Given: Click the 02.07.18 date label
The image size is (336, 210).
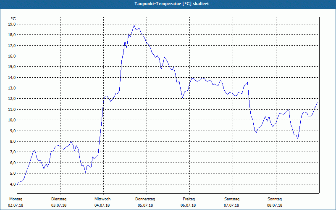Looking at the screenshot, I should (16, 205).
